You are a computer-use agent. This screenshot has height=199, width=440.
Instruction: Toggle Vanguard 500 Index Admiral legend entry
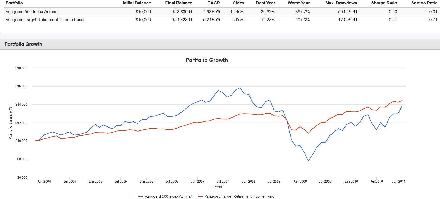[x=165, y=196]
